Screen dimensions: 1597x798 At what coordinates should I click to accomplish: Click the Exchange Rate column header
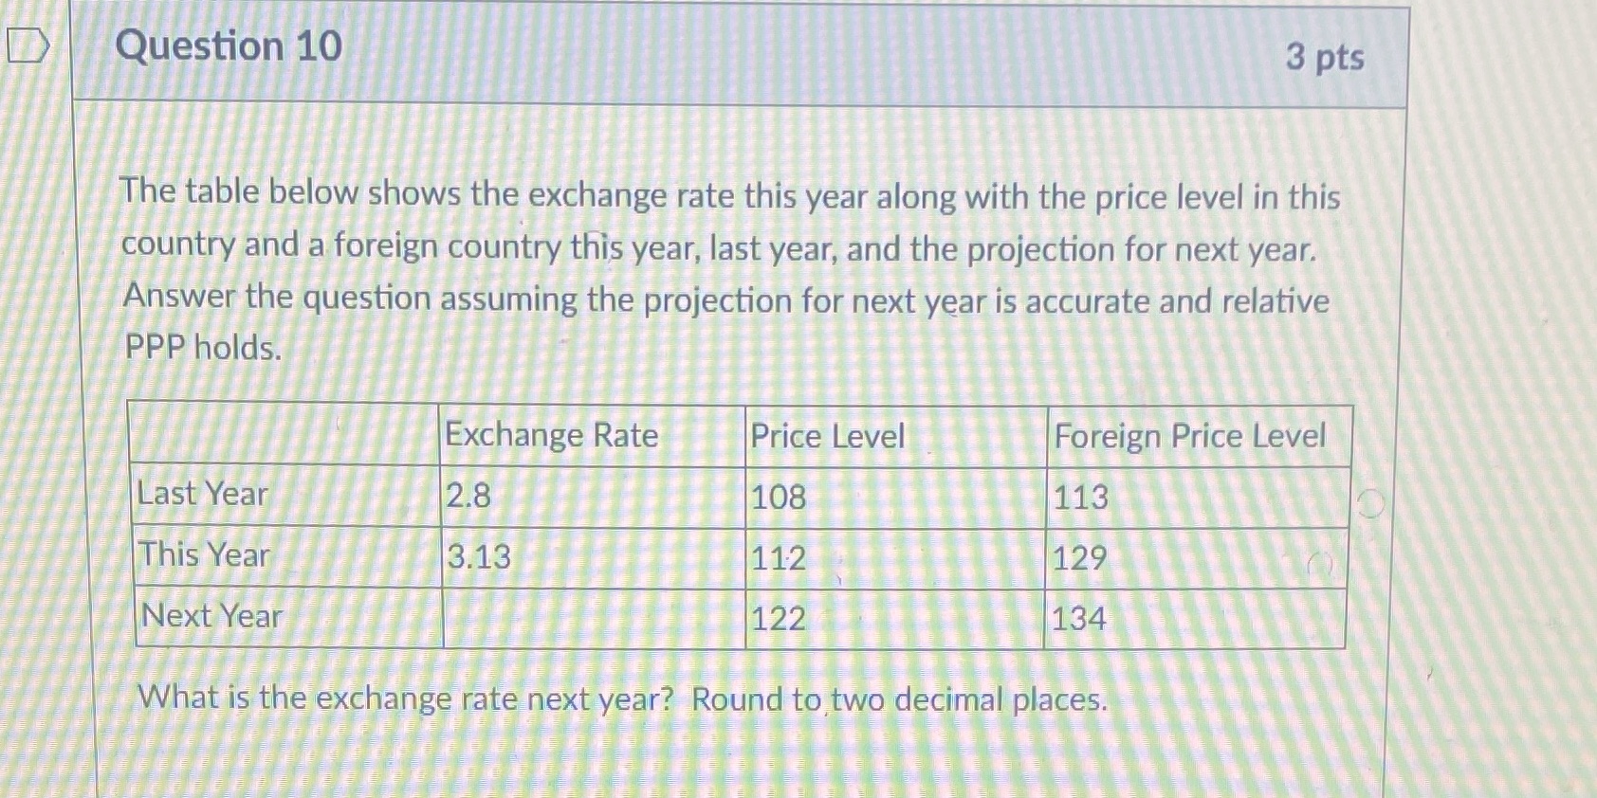pyautogui.click(x=553, y=436)
